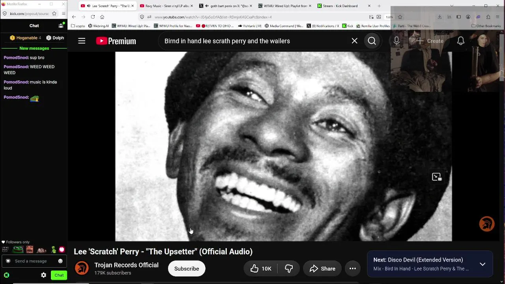Expand the Next: Disco Devil playlist panel
This screenshot has width=505, height=284.
[483, 264]
